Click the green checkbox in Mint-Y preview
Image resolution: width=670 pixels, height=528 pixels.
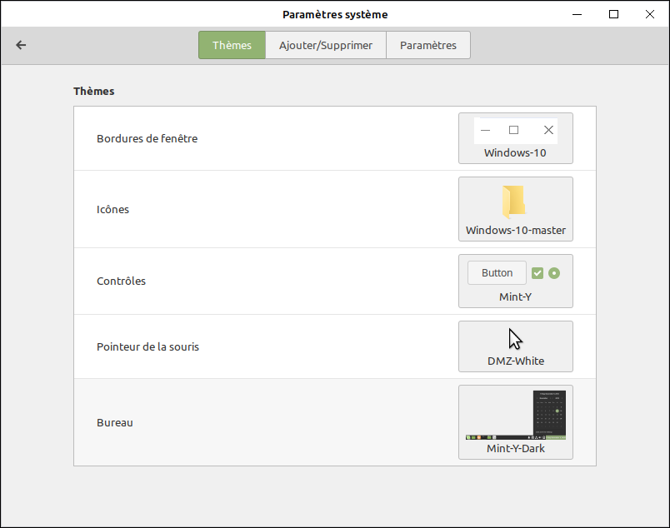pyautogui.click(x=537, y=273)
